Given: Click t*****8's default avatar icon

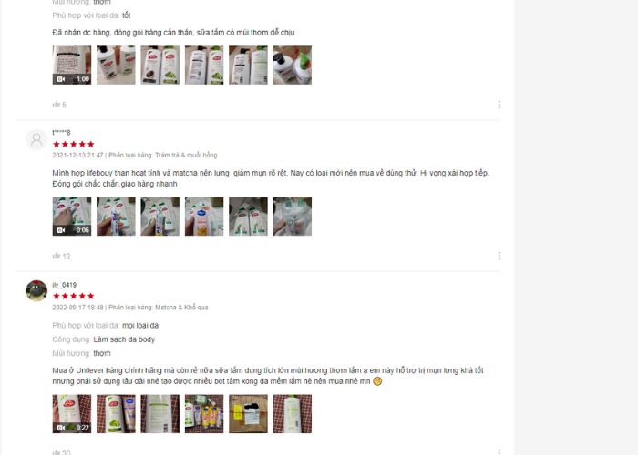Looking at the screenshot, I should [36, 140].
